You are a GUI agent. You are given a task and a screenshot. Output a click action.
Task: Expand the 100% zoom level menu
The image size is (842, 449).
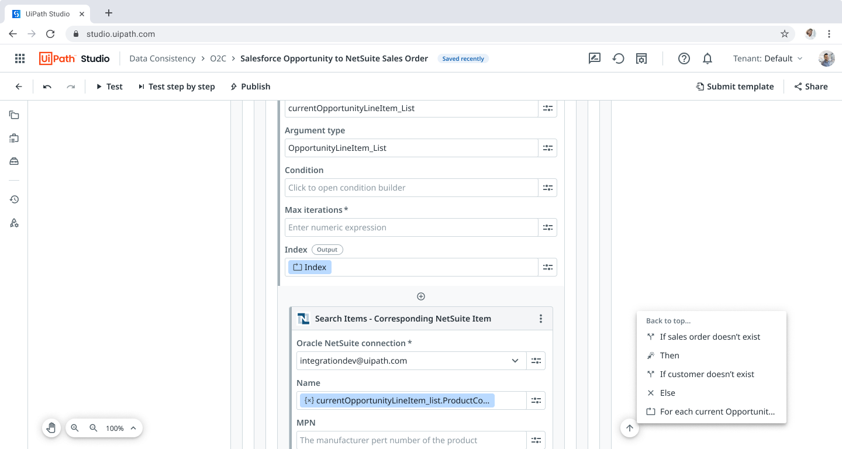point(122,428)
